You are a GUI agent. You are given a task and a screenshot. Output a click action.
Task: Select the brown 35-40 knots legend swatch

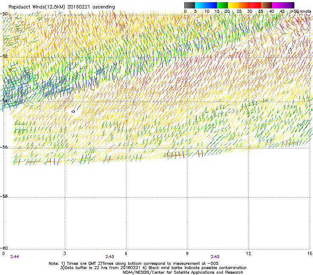[266, 5]
